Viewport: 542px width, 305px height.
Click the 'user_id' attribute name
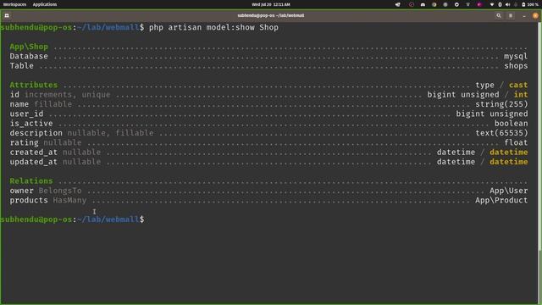26,114
